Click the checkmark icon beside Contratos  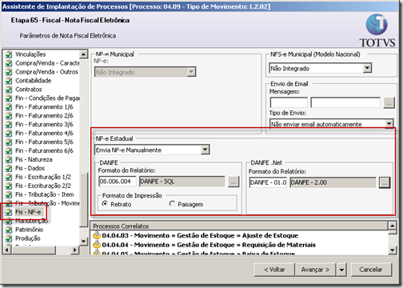[x=9, y=90]
